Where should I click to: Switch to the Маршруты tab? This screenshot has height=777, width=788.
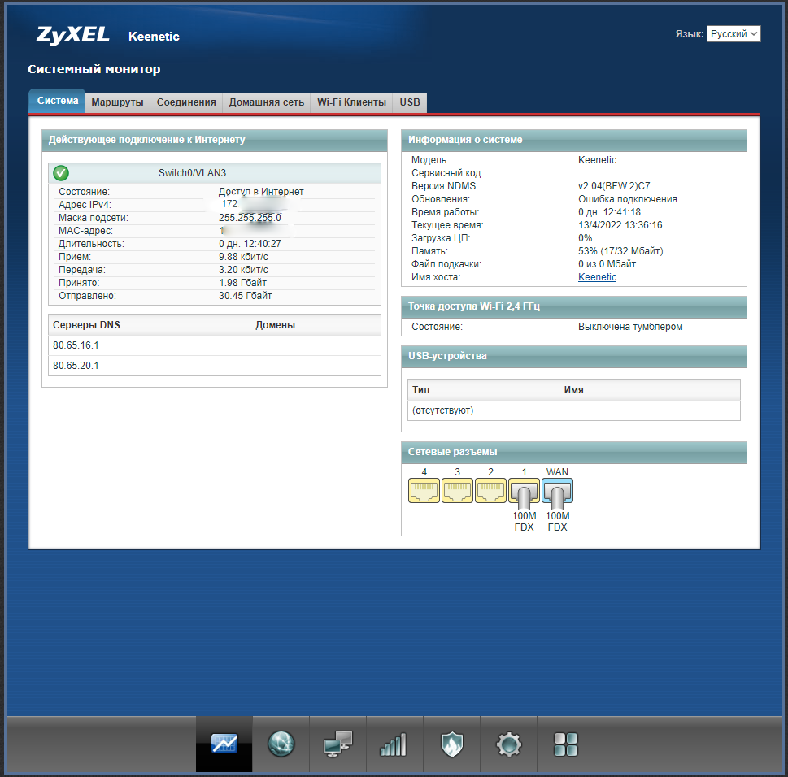pyautogui.click(x=118, y=102)
